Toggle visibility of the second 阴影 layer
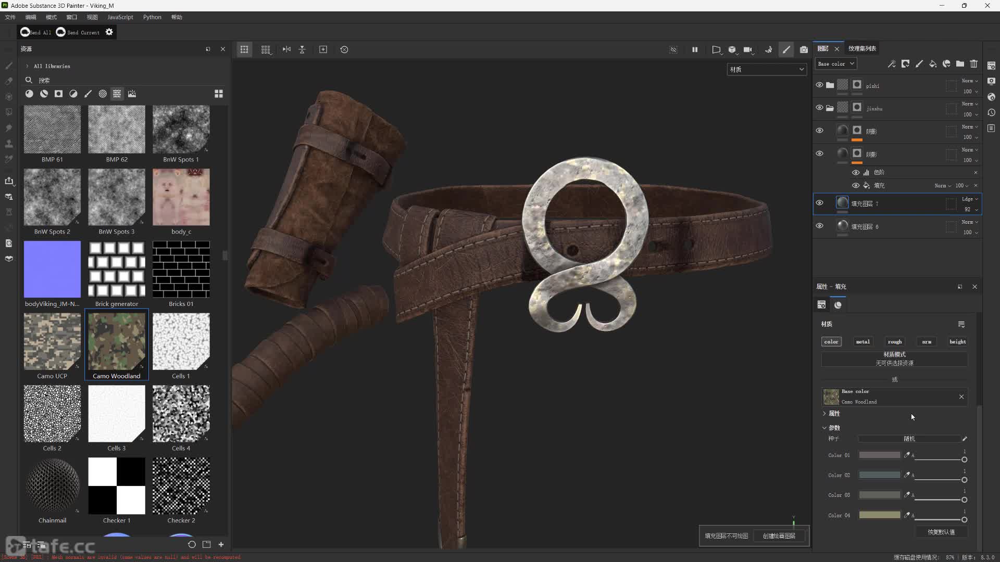Screen dimensions: 1000x562 819,154
